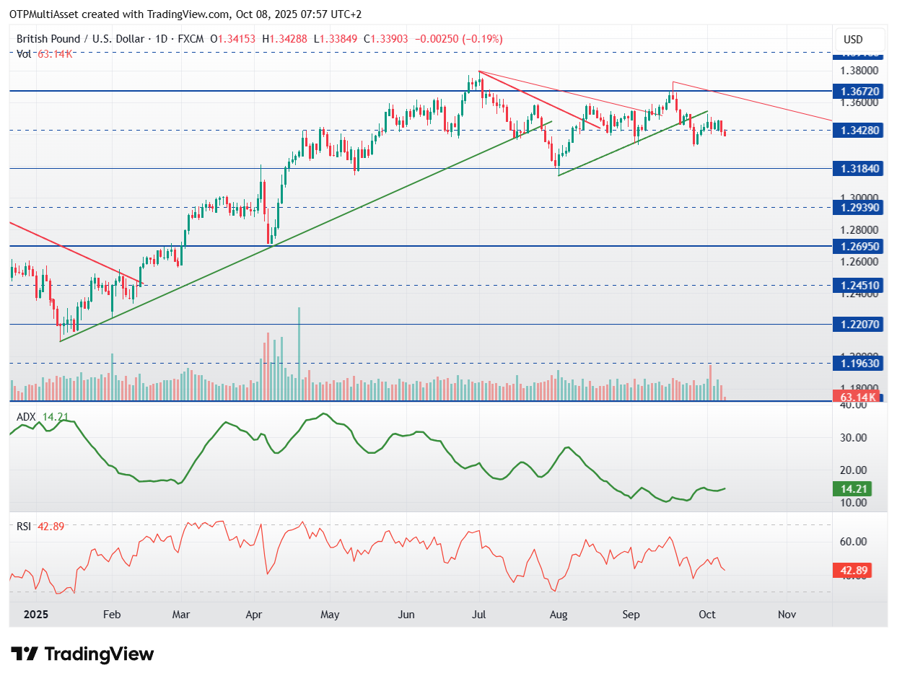Click the Mar label on the time axis
Image resolution: width=897 pixels, height=681 pixels.
tap(181, 615)
